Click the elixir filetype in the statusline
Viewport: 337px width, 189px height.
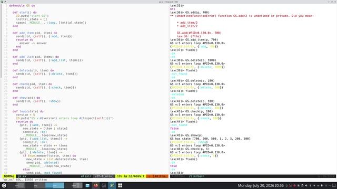click(86, 176)
